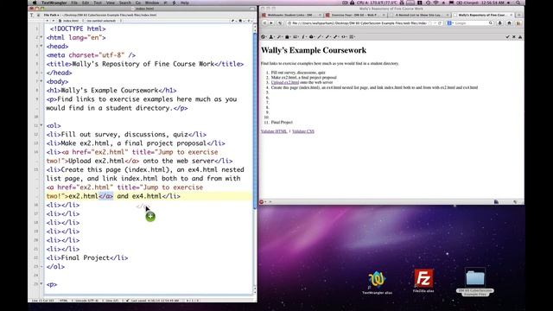Go to previous document arrow in TextWrangler
Screen dimensions: 553x311
pyautogui.click(x=47, y=21)
